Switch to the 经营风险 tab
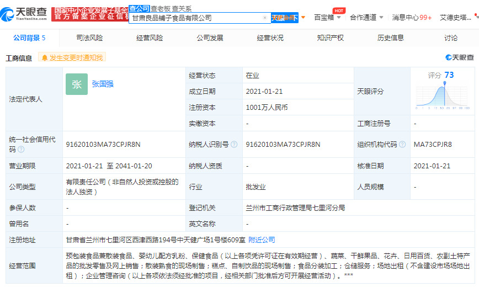Image resolution: width=479 pixels, height=287 pixels. [150, 38]
